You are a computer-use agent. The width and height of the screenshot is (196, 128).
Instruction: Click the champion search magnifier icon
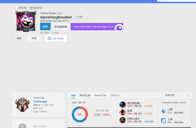(x=188, y=95)
